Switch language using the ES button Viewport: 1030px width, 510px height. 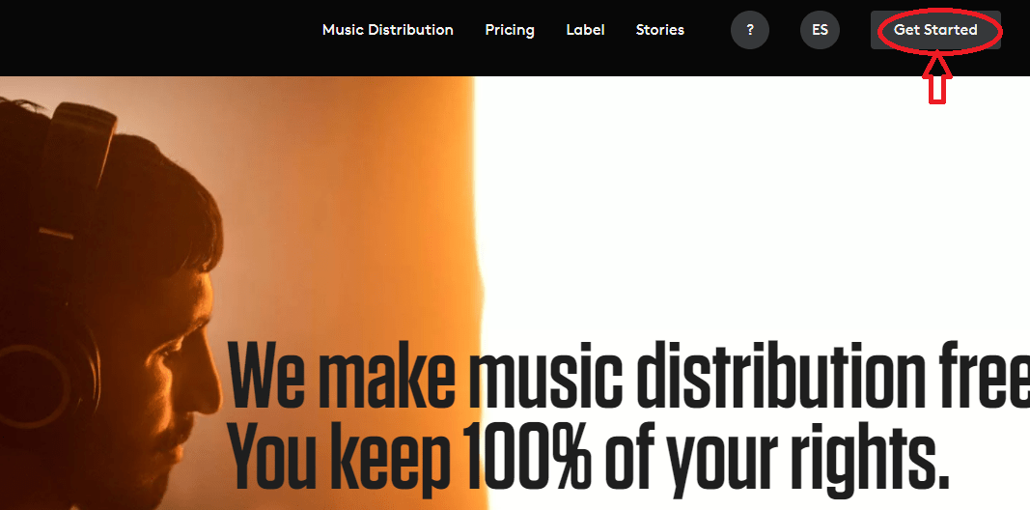click(x=820, y=30)
